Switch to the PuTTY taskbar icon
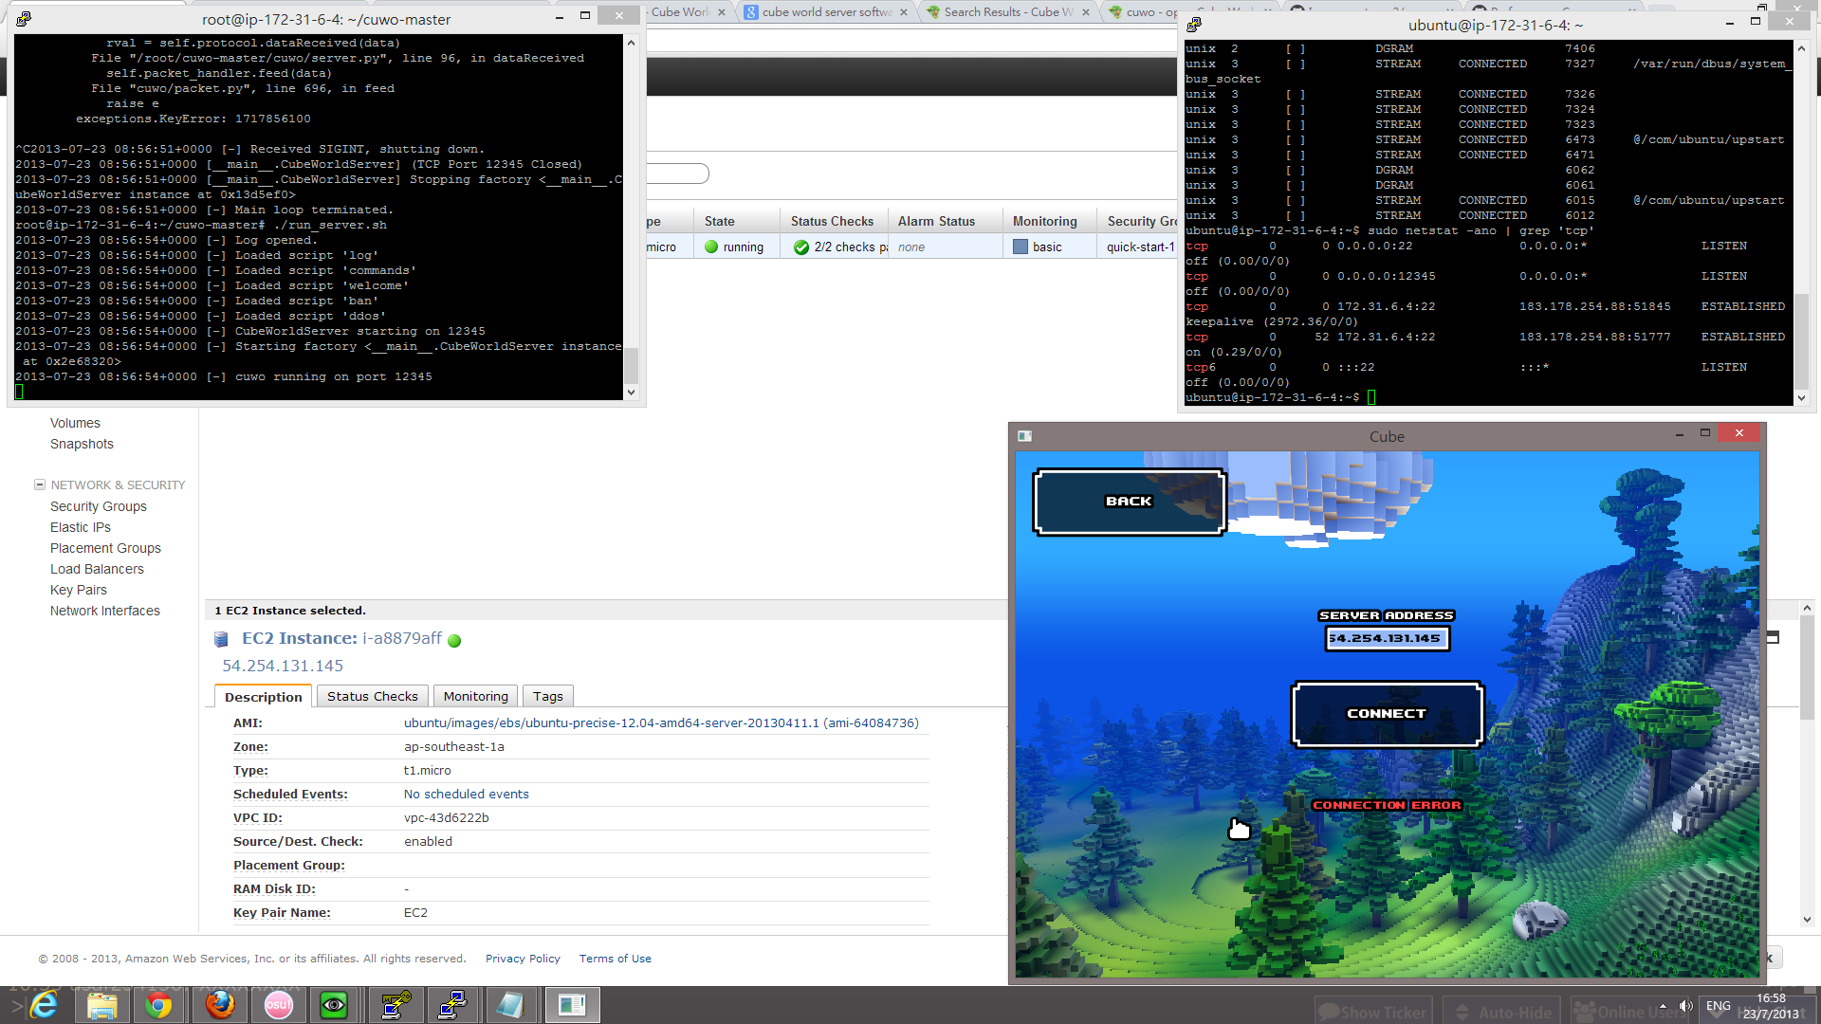 point(453,1005)
